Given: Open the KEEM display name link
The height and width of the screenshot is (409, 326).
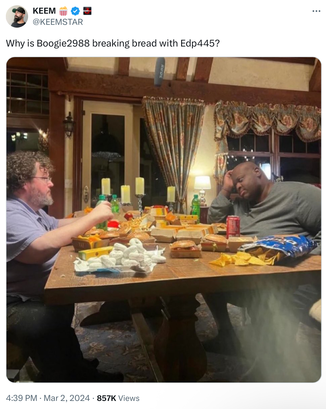Looking at the screenshot, I should click(x=44, y=11).
